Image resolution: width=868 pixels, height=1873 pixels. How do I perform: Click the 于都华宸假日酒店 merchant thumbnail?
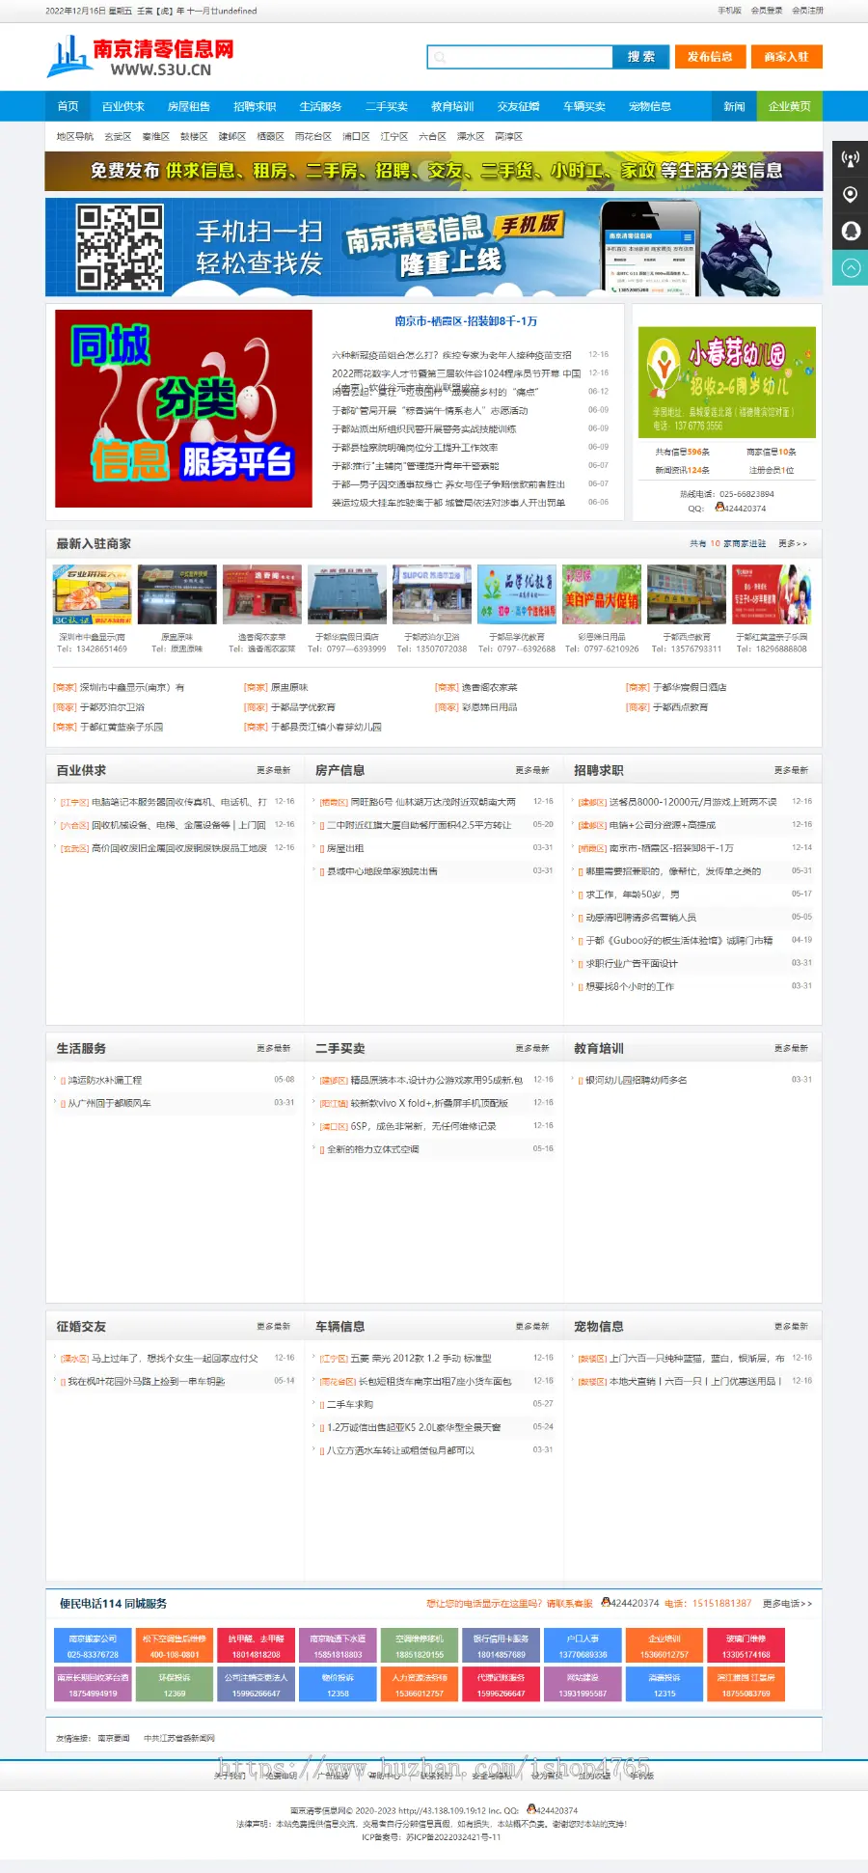(x=347, y=594)
